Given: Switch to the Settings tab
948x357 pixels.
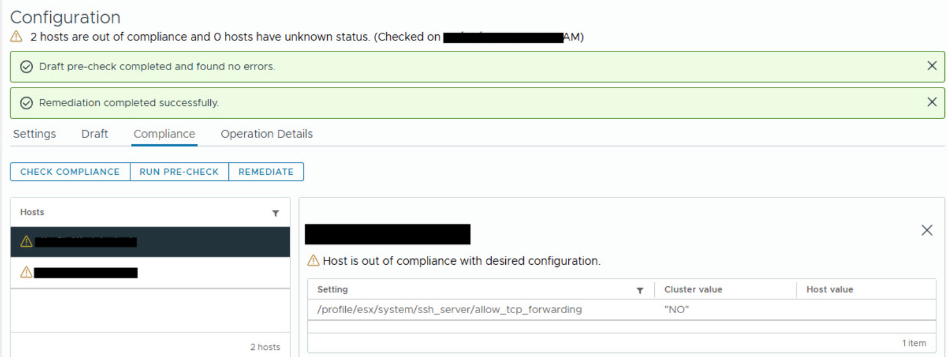Looking at the screenshot, I should (x=34, y=134).
